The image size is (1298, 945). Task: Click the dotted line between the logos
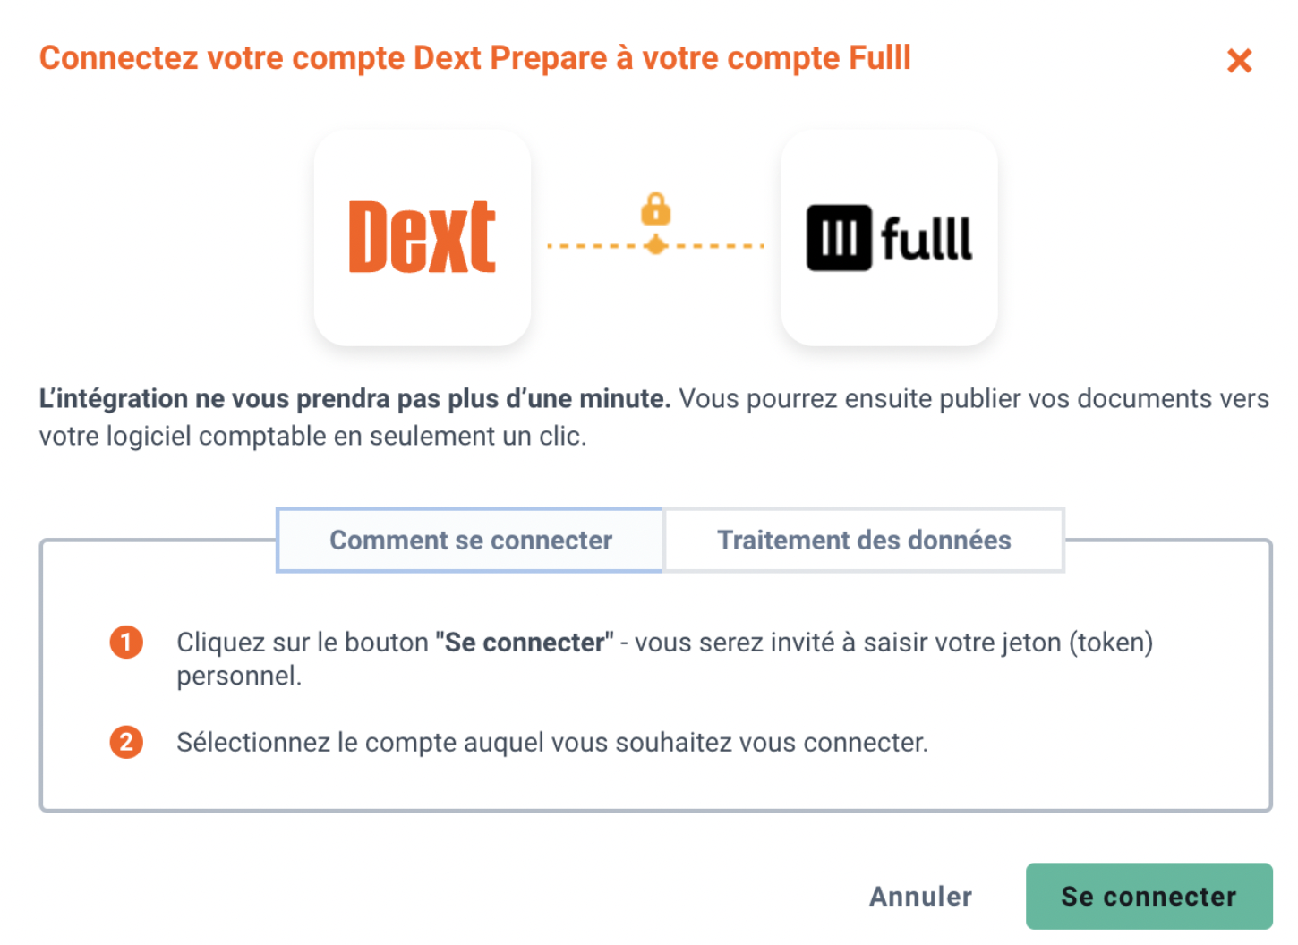[x=655, y=245]
